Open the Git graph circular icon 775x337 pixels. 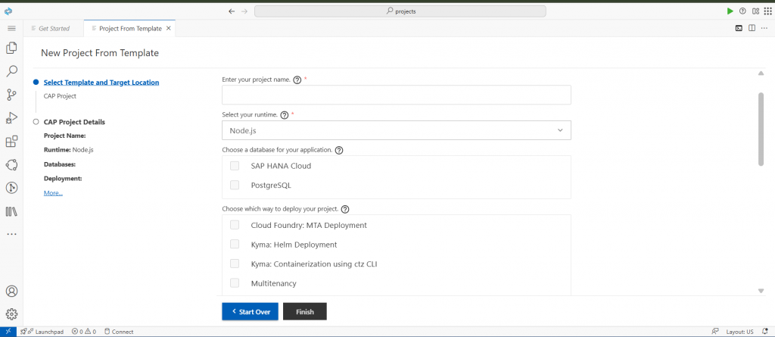pos(11,188)
